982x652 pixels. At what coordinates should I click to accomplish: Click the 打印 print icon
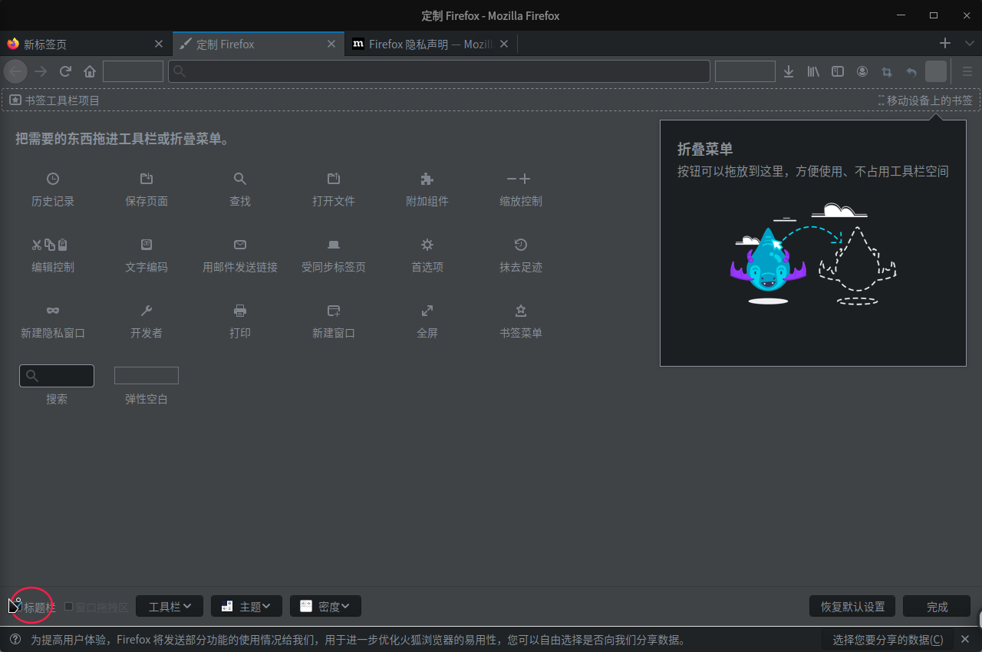click(240, 311)
